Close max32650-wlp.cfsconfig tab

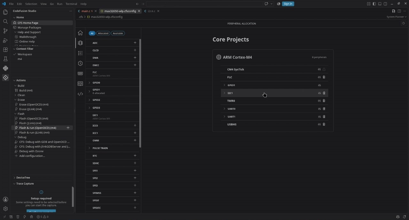[139, 11]
